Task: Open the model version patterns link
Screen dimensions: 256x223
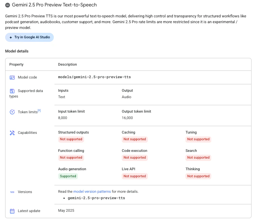Action: (92, 191)
